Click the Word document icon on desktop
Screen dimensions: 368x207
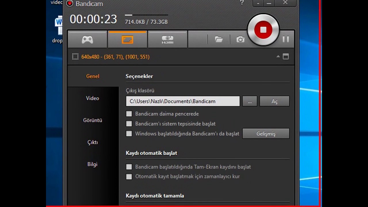pos(59,25)
